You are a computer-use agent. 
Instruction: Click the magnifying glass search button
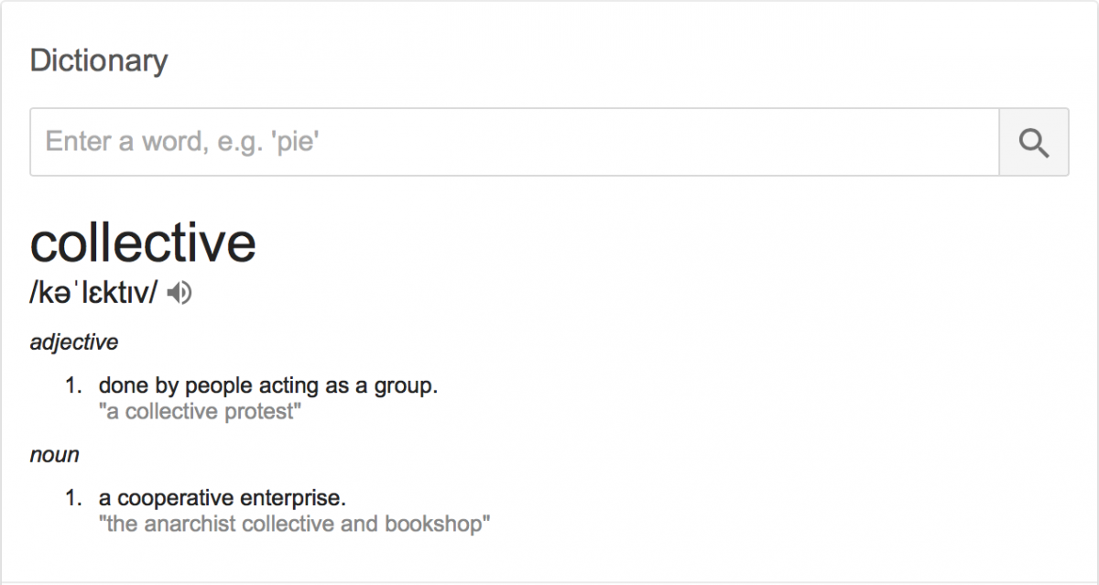(1033, 142)
